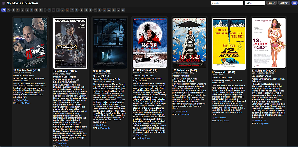Open Watch Trailer link for 10 Minutes Gone
Viewport: 298px width, 147px height.
(22, 100)
